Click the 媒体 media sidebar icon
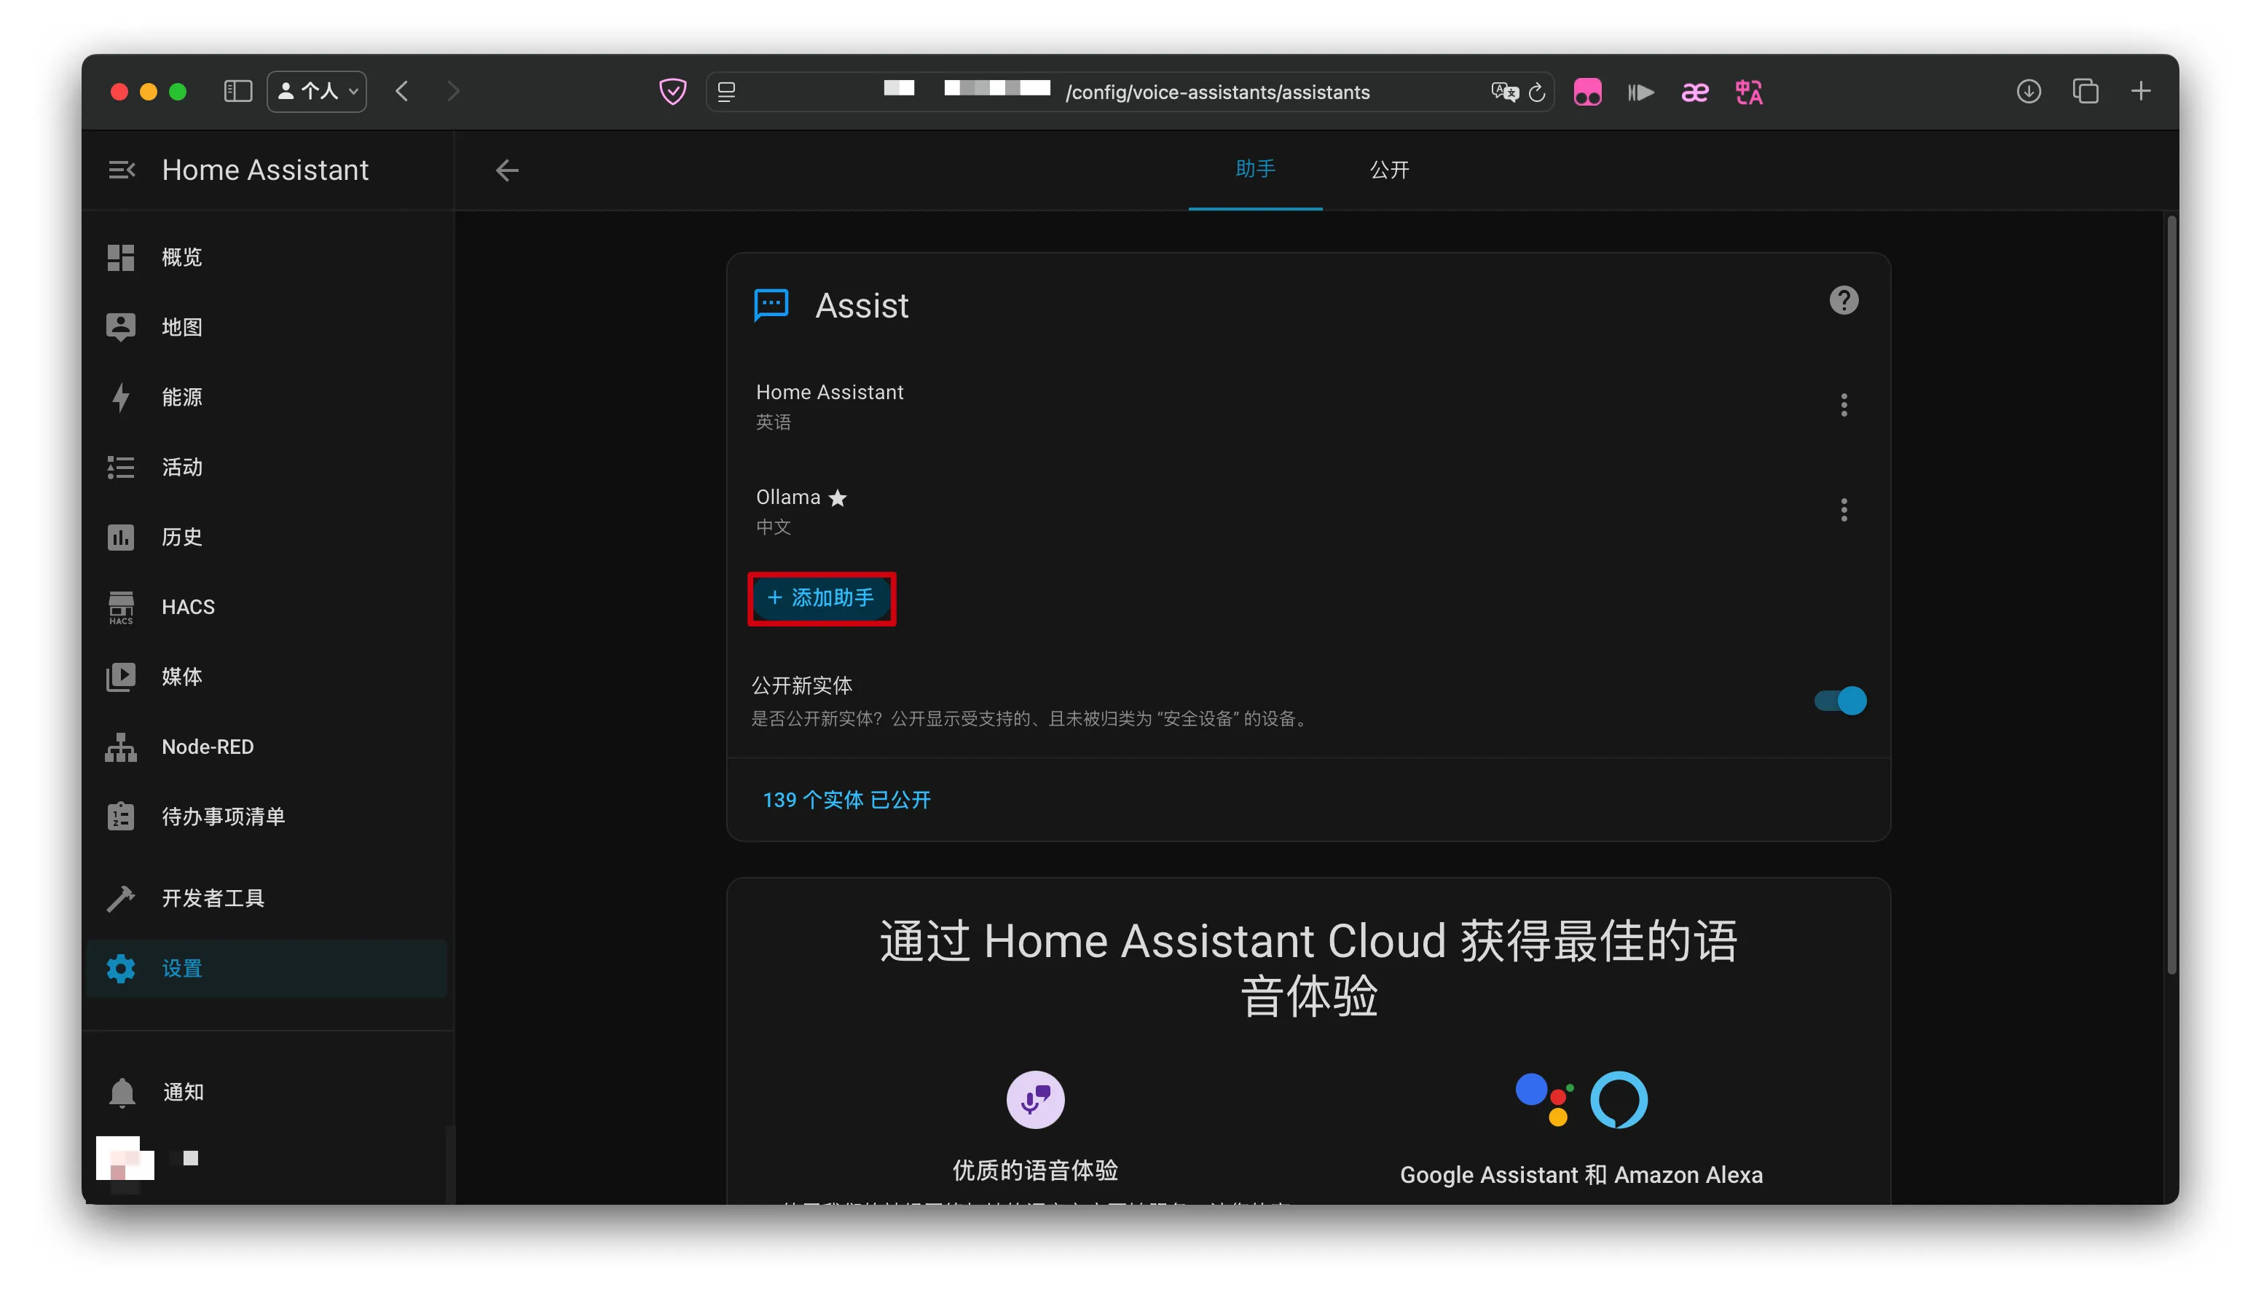The width and height of the screenshot is (2261, 1314). (x=120, y=676)
